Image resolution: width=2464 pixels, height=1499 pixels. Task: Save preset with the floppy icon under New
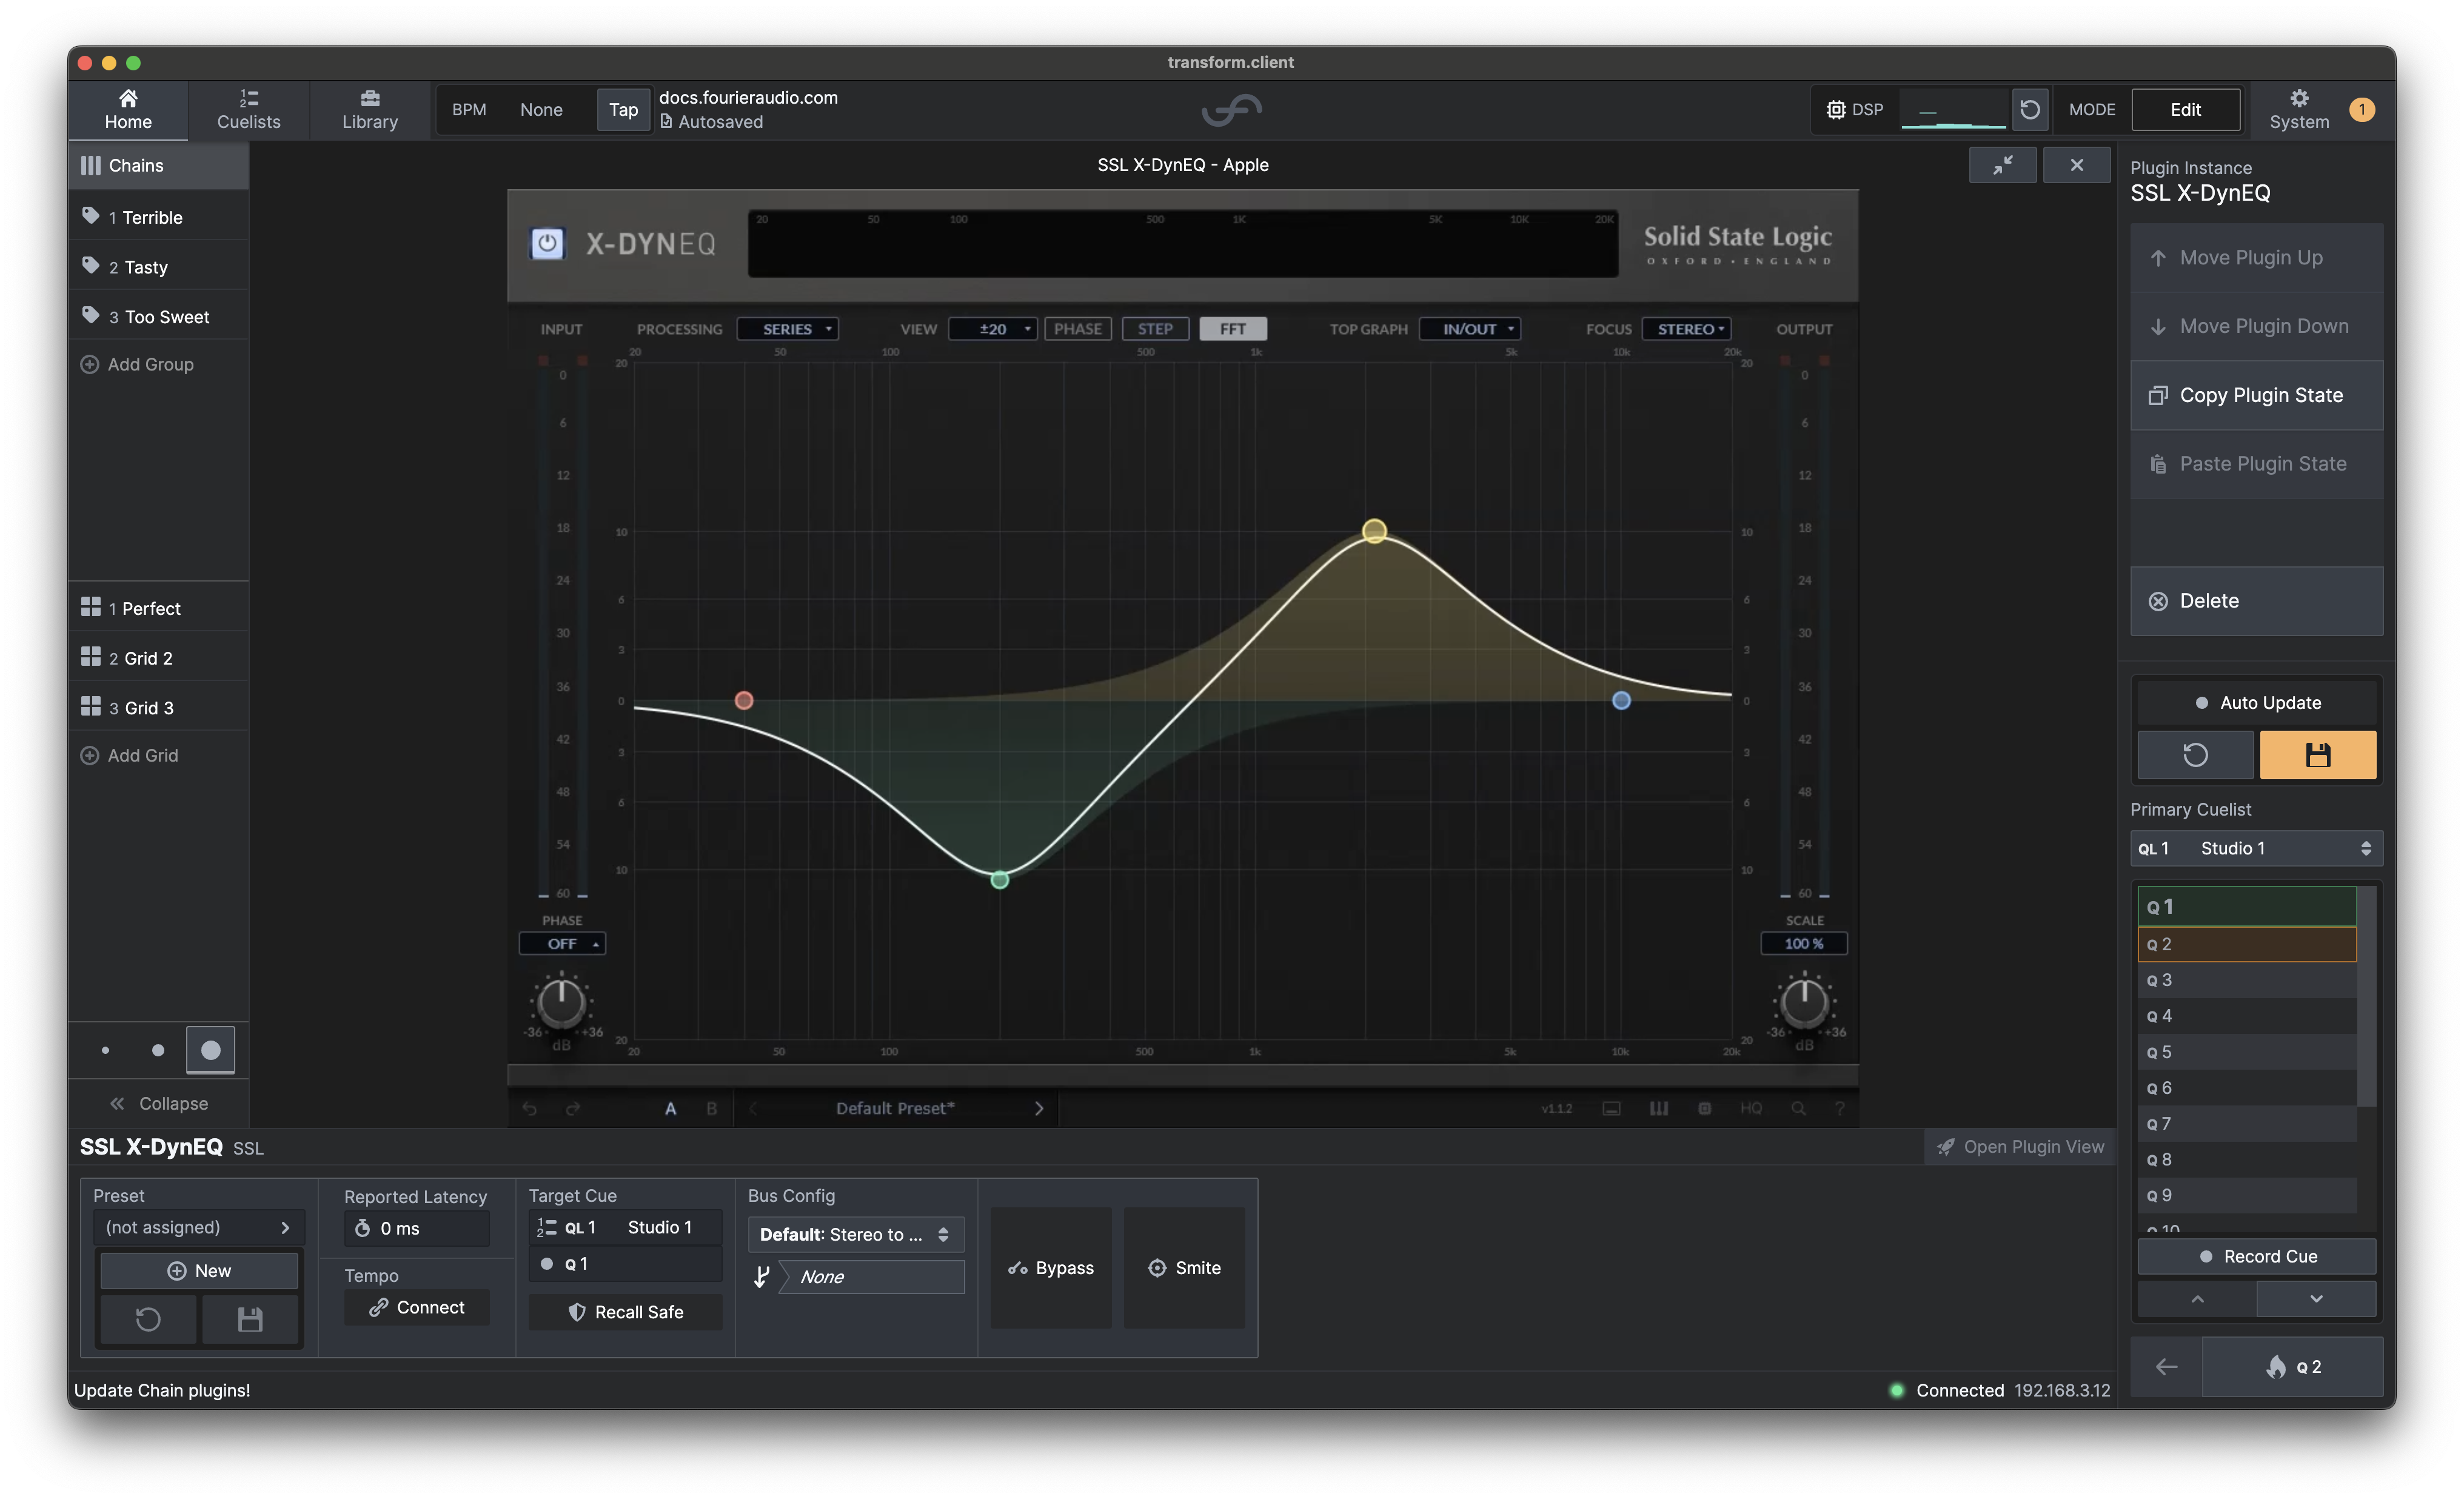[x=250, y=1319]
